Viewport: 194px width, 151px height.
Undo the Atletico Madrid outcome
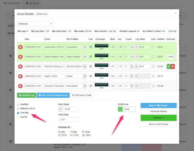(171, 57)
